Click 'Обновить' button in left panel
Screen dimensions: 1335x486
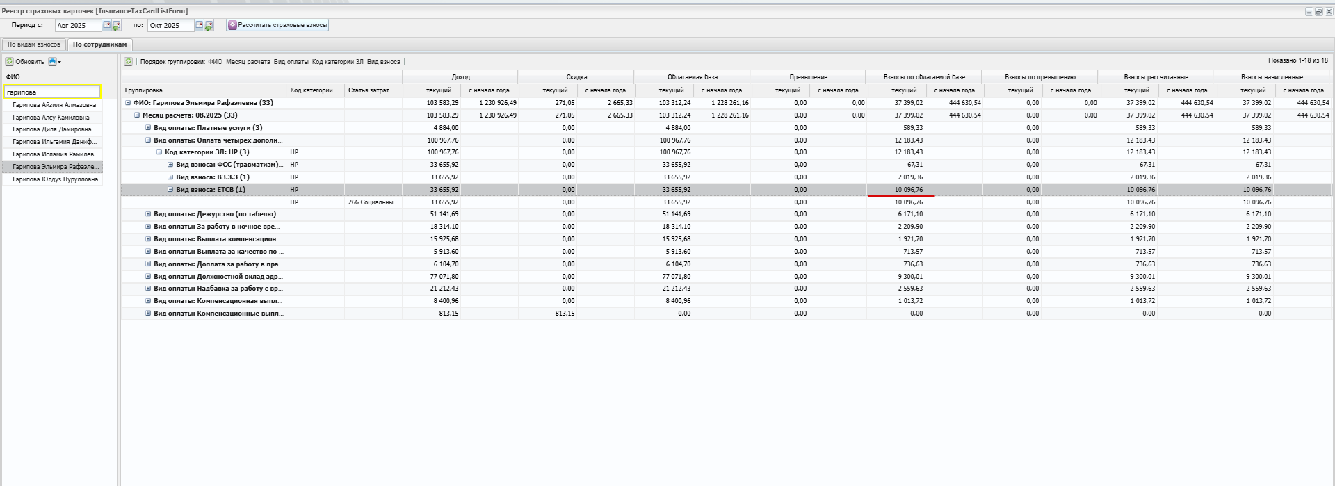25,61
